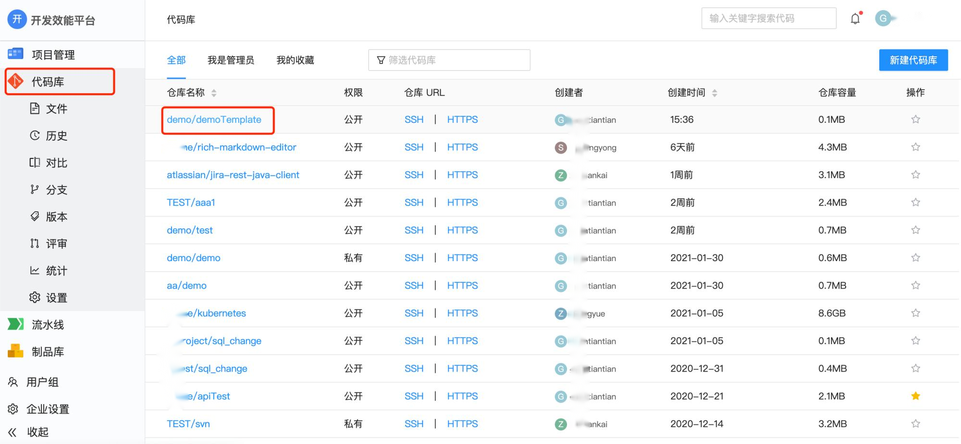Open the 流水线 pipeline section

tap(47, 325)
